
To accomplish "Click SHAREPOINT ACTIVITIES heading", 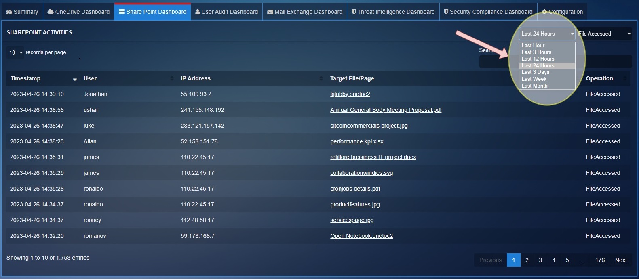I will [x=39, y=32].
